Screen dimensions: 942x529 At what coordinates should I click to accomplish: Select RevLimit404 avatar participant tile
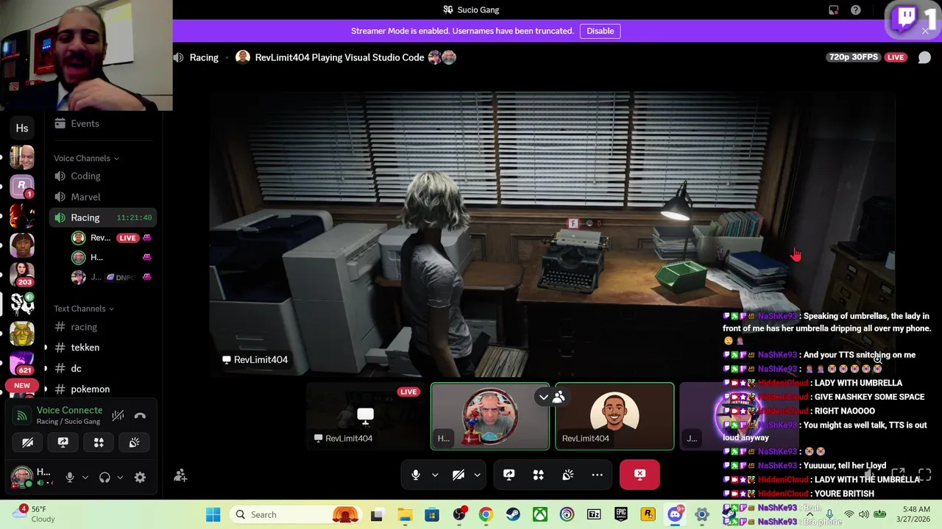pyautogui.click(x=615, y=416)
